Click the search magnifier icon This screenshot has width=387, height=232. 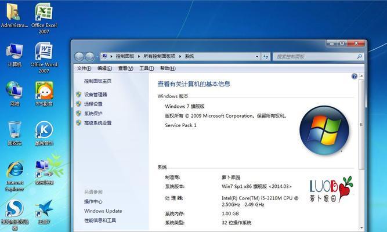coord(359,56)
